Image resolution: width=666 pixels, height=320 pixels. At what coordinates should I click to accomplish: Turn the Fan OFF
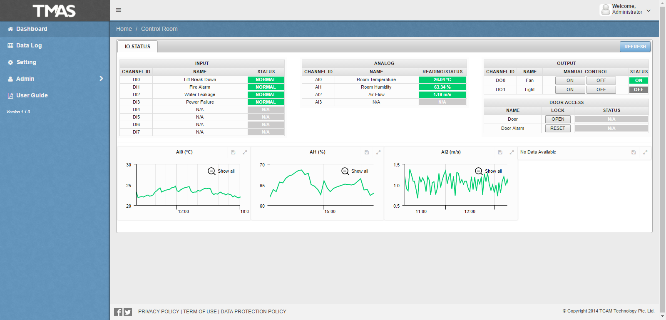601,80
